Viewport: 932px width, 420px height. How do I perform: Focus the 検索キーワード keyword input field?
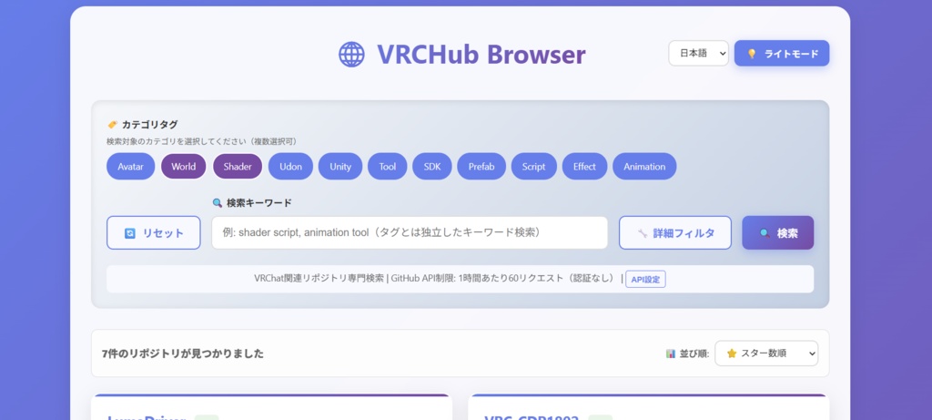(x=410, y=232)
